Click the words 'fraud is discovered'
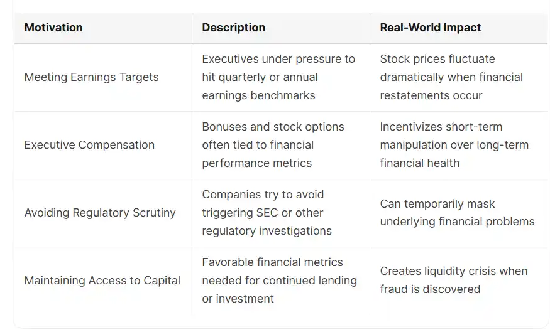The width and height of the screenshot is (550, 332). (x=430, y=289)
